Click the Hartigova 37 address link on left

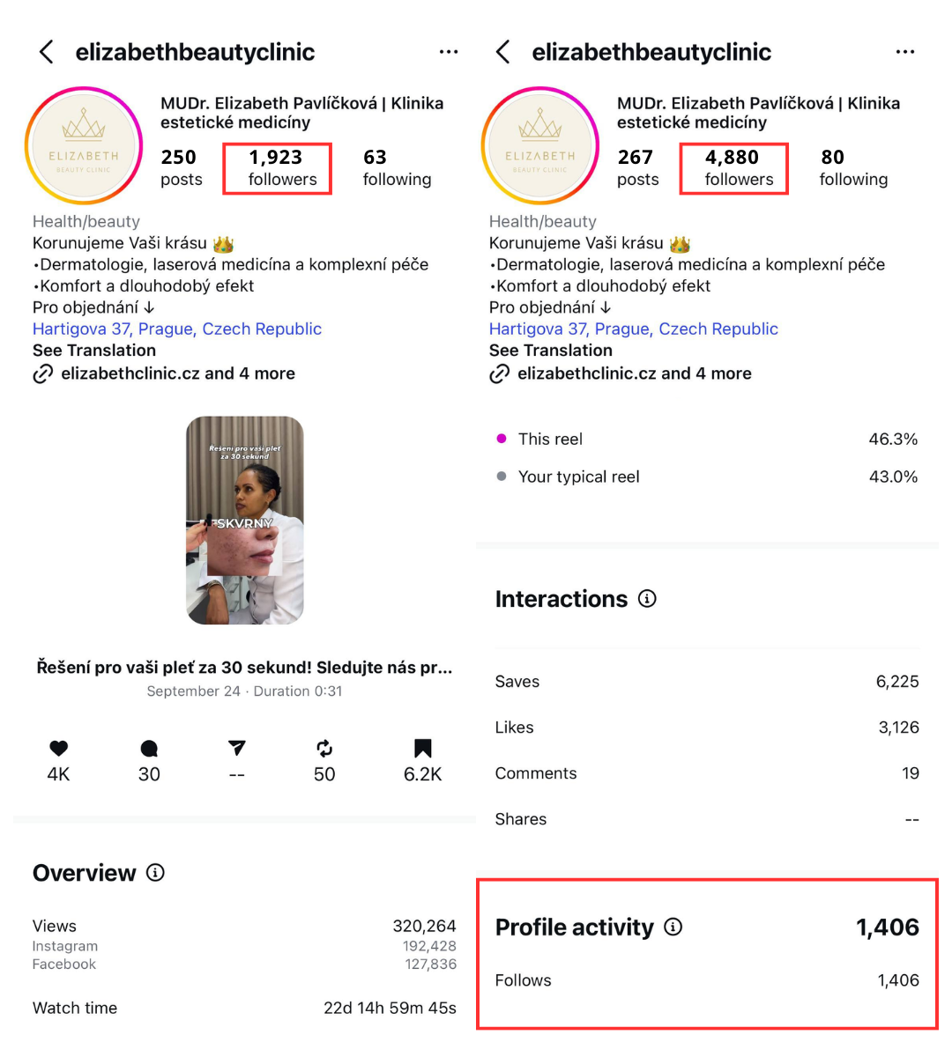pyautogui.click(x=177, y=329)
